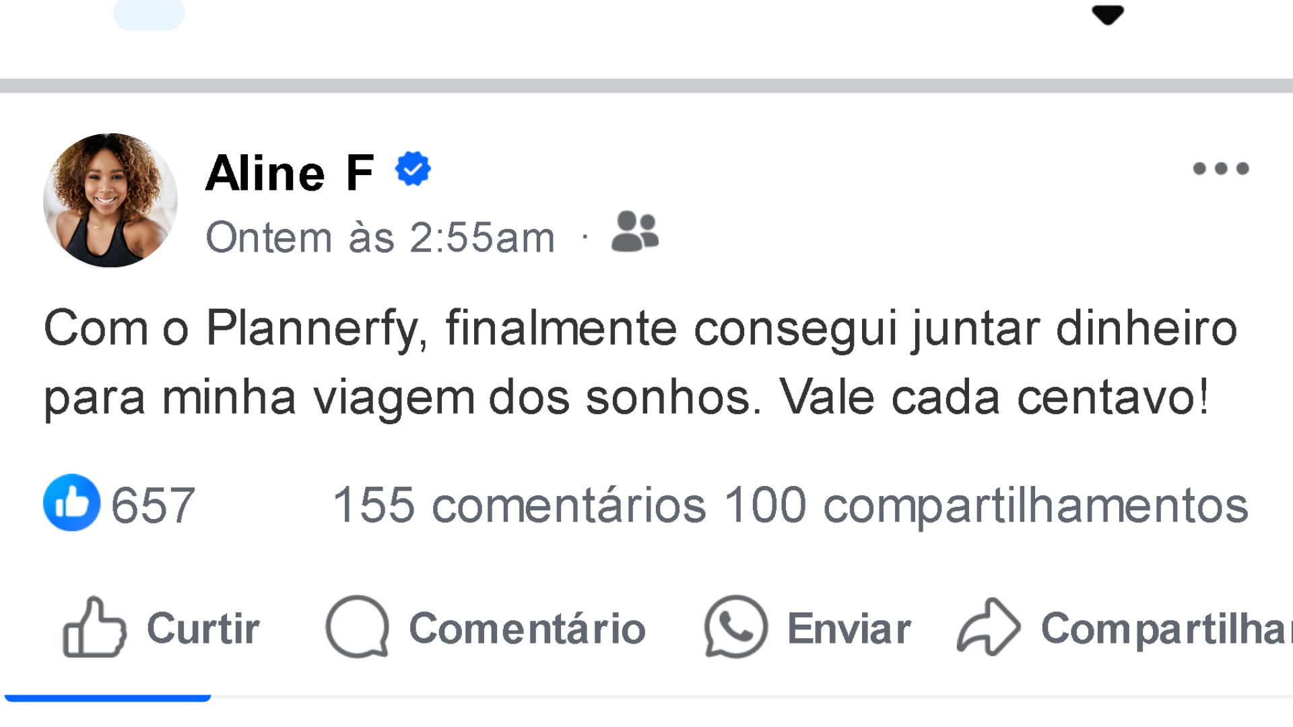Click the friends audience icon

634,232
